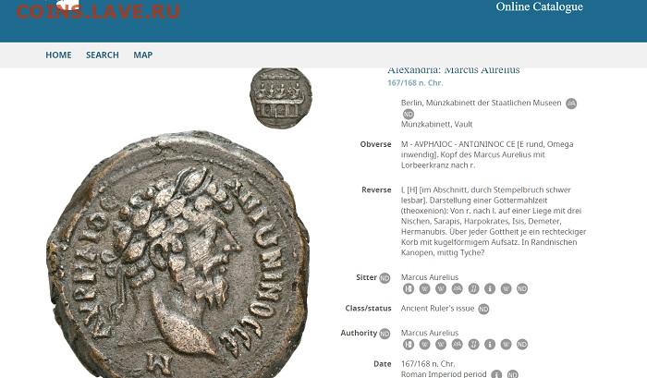Open the ND icon beside Ancient Ruler's issue

coord(483,309)
